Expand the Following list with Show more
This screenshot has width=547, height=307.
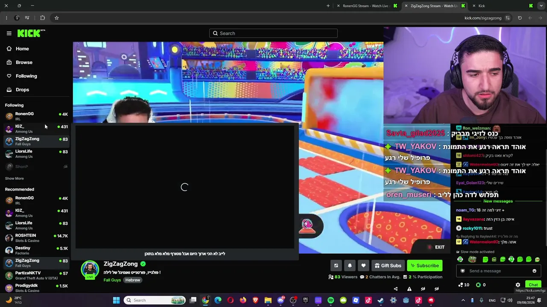(x=15, y=178)
